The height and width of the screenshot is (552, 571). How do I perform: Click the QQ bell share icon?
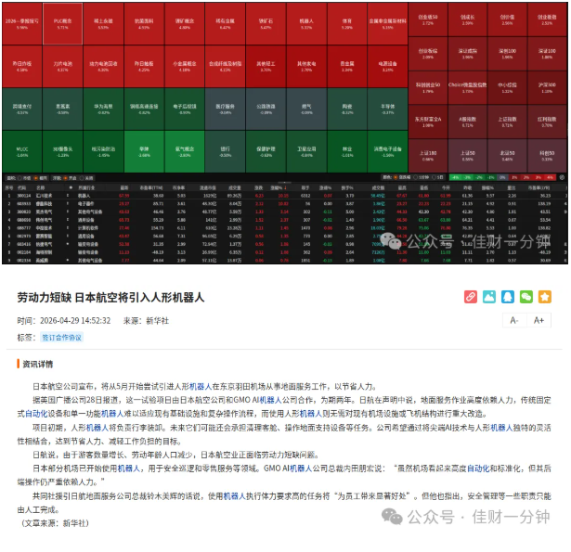(x=507, y=297)
